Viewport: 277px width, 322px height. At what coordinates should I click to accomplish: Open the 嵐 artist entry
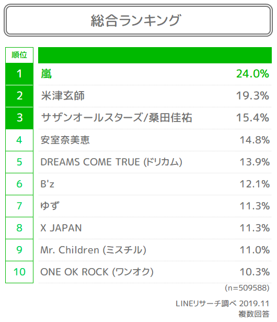(x=47, y=74)
